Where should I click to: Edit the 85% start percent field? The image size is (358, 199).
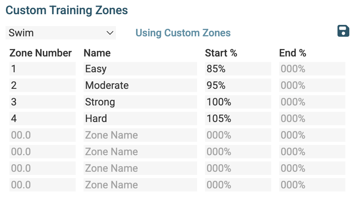[238, 69]
